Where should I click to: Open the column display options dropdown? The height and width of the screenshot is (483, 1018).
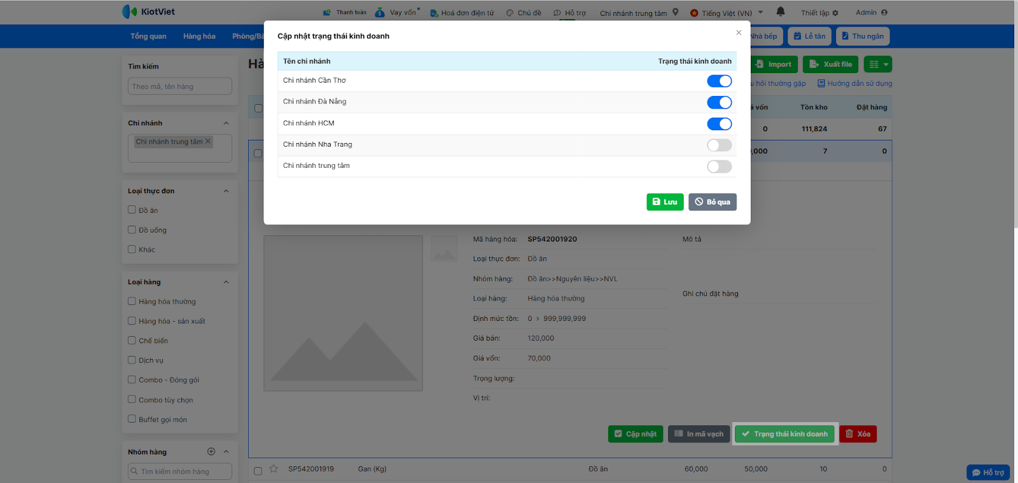(878, 64)
